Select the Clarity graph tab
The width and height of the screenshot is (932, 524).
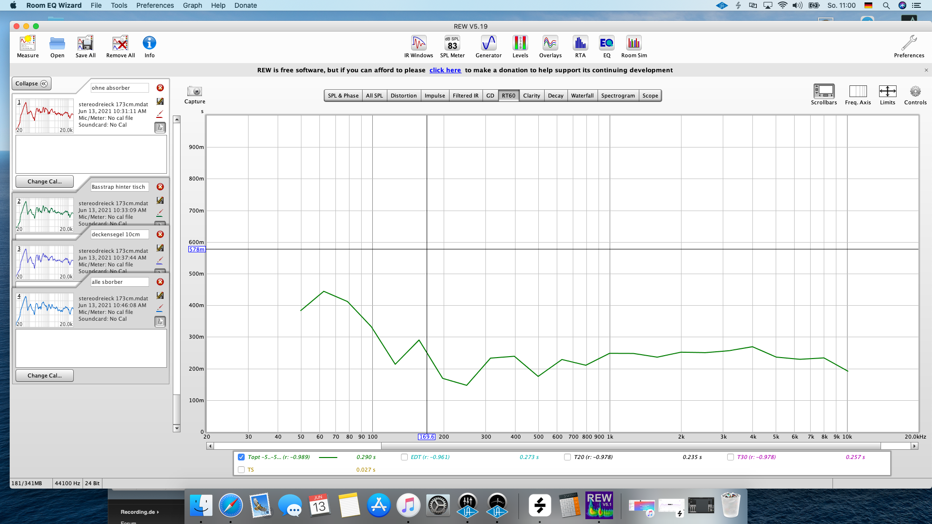(532, 96)
